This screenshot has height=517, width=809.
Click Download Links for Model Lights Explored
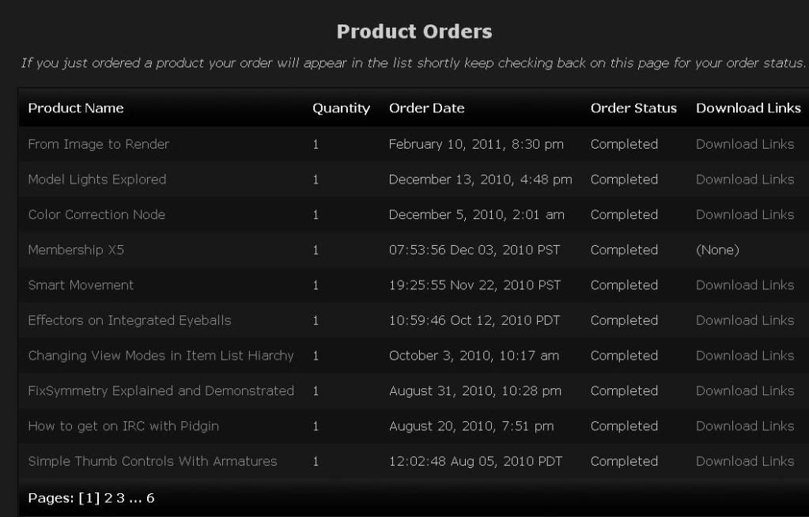coord(744,179)
